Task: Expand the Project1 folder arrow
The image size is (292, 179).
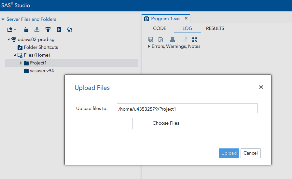Action: click(21, 63)
